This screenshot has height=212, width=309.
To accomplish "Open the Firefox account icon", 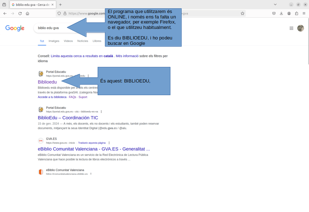I will pyautogui.click(x=289, y=13).
